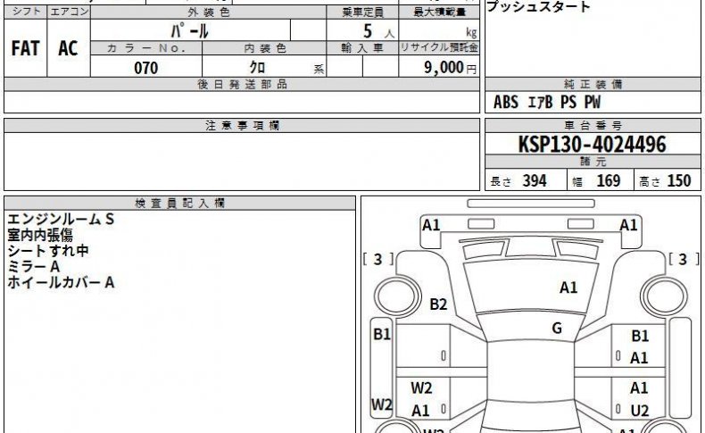Image resolution: width=705 pixels, height=433 pixels.
Task: Click the U2 damage mark on the diagram
Action: click(x=639, y=411)
